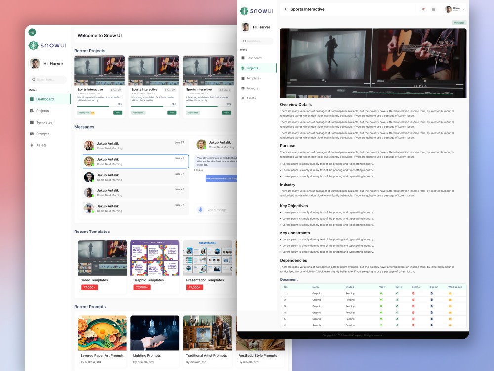The image size is (494, 371).
Task: Click the search field in project window sidebar
Action: (256, 41)
